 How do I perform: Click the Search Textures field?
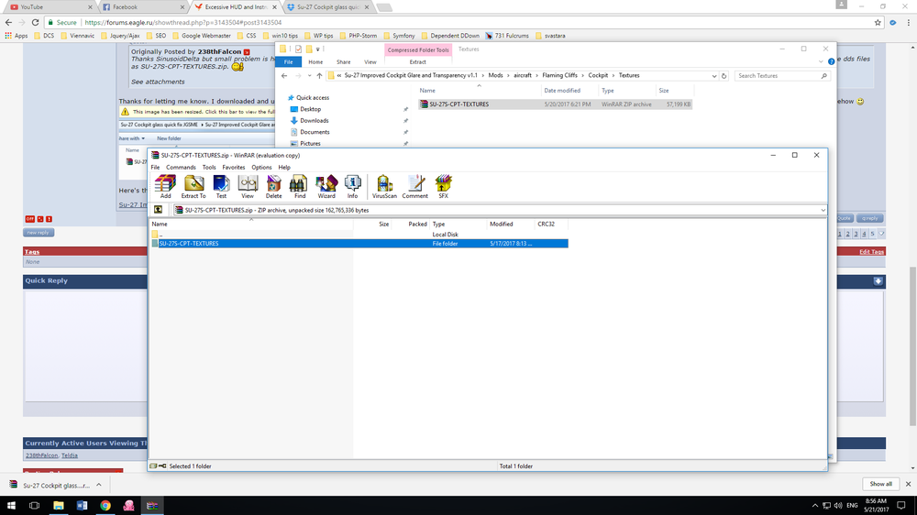pos(782,75)
